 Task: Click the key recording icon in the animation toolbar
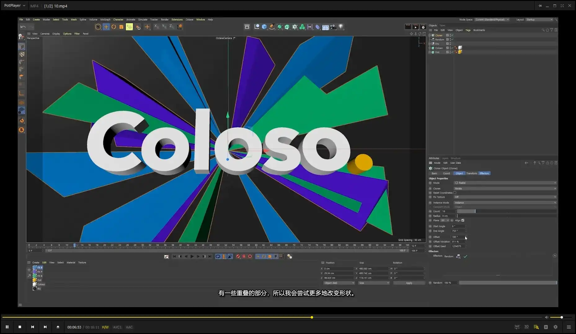[x=238, y=256]
